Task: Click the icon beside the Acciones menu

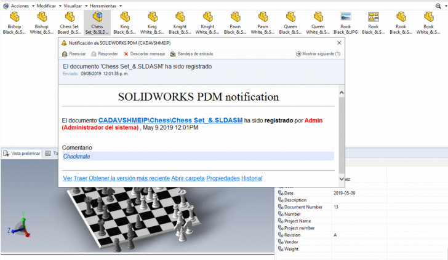Action: coord(6,6)
